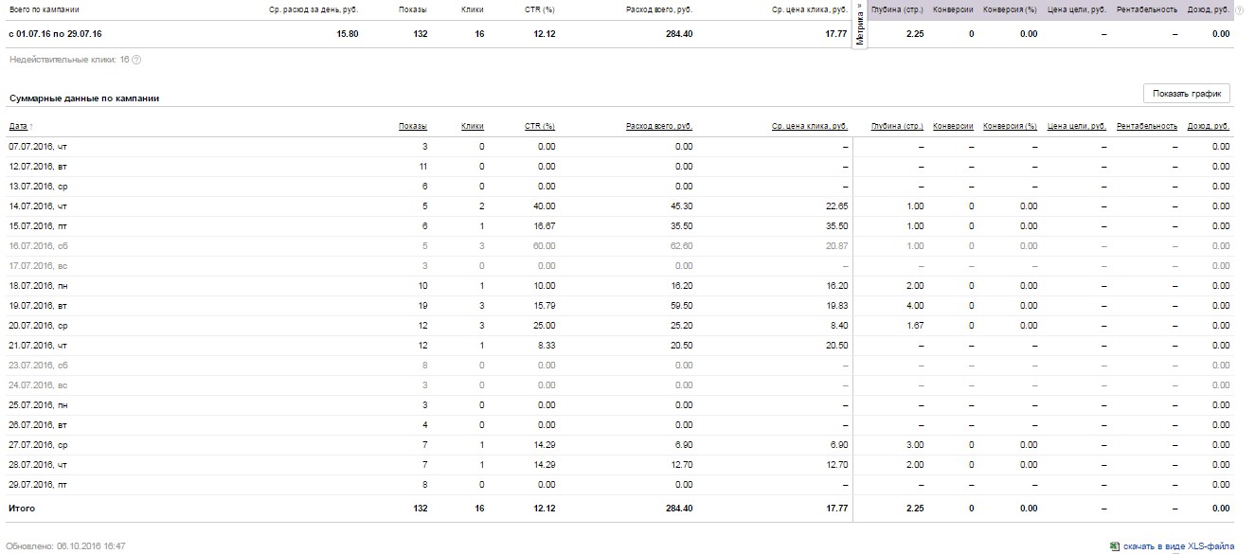Image resolution: width=1255 pixels, height=554 pixels.
Task: Select date cell 29.07.2016, пт
Action: [38, 485]
